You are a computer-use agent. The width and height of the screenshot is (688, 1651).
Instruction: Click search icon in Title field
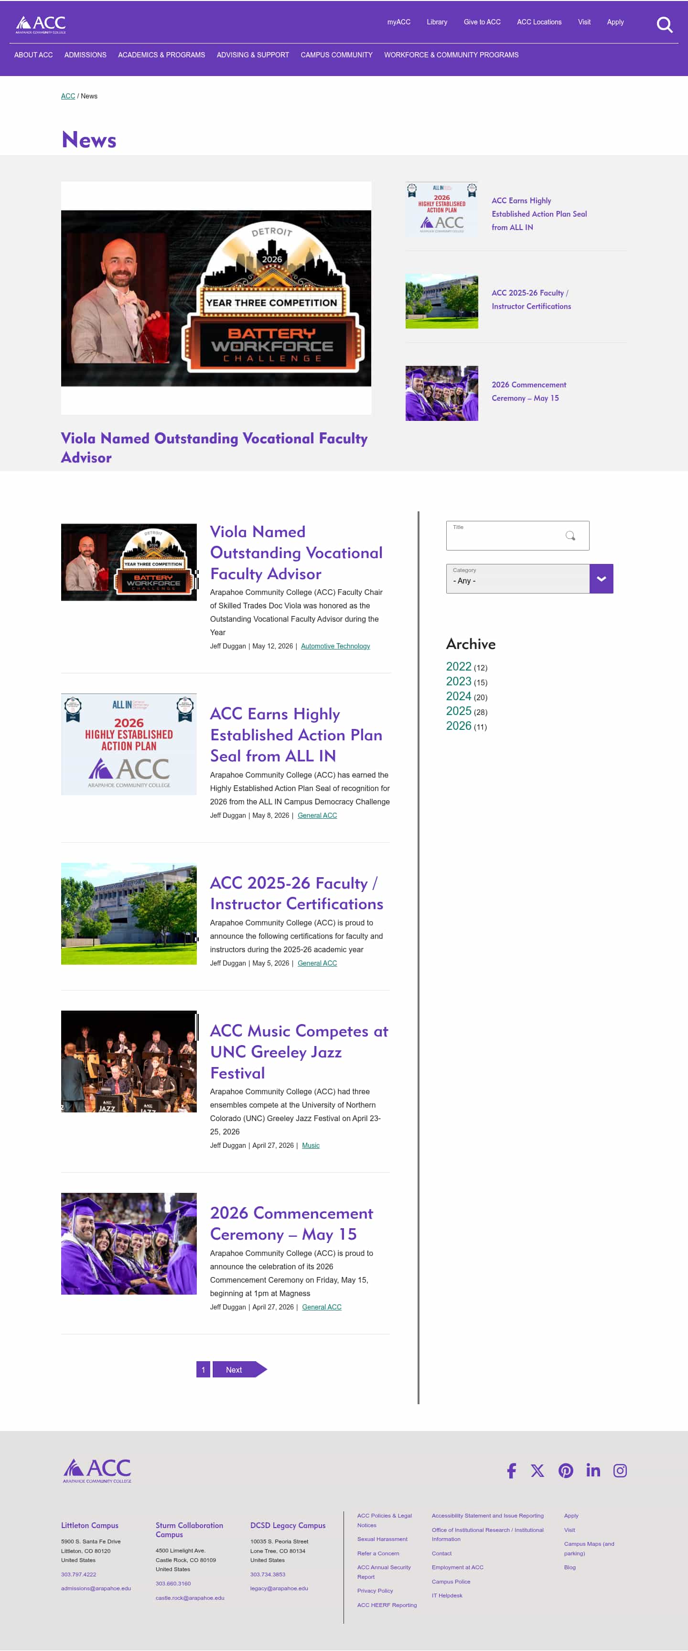coord(570,535)
